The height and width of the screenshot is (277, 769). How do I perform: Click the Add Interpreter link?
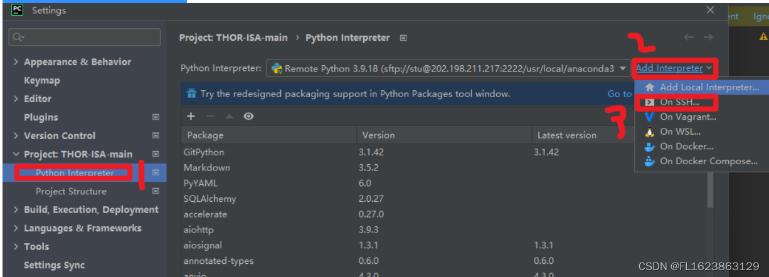(x=669, y=68)
